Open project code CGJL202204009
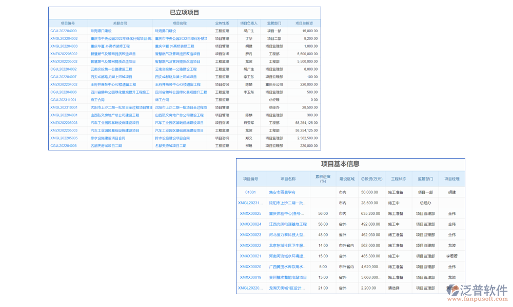513x307 pixels. tap(64, 31)
